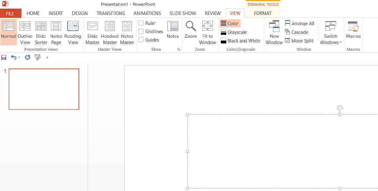Open Slide Master view
The image size is (378, 191).
(x=92, y=33)
